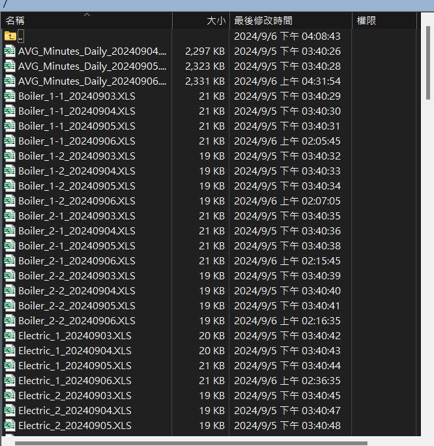Click the icon of the AVG_Minutes_Daily_20240906 file
434x446 pixels.
click(x=10, y=81)
